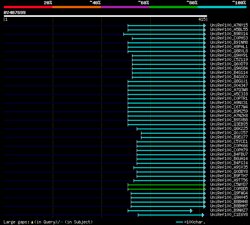Click the green ~80% identity legend segment
Image resolution: width=250 pixels, height=225 pixels.
(173, 7)
